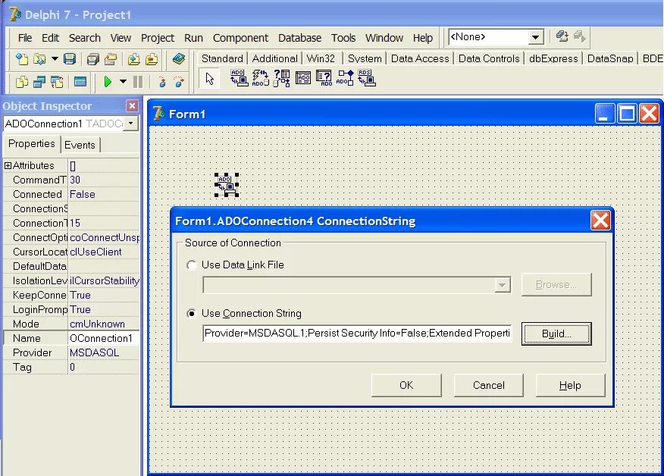Click the connection string input field
Screen dimensions: 664x476
pyautogui.click(x=357, y=334)
